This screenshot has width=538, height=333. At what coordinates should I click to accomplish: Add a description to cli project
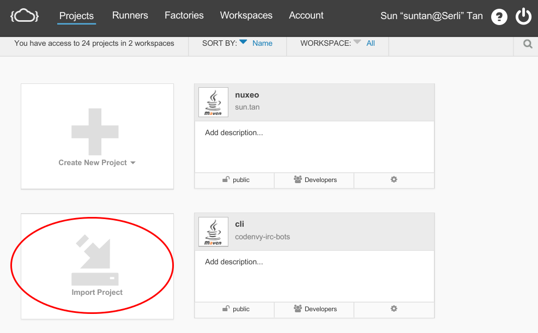click(x=234, y=262)
